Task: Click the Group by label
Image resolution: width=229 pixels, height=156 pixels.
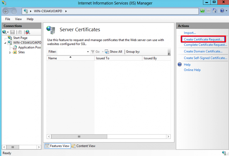Action: coord(133,52)
